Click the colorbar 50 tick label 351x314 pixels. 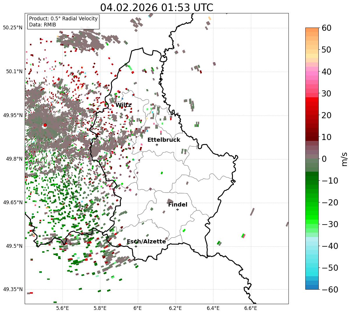[x=326, y=50]
